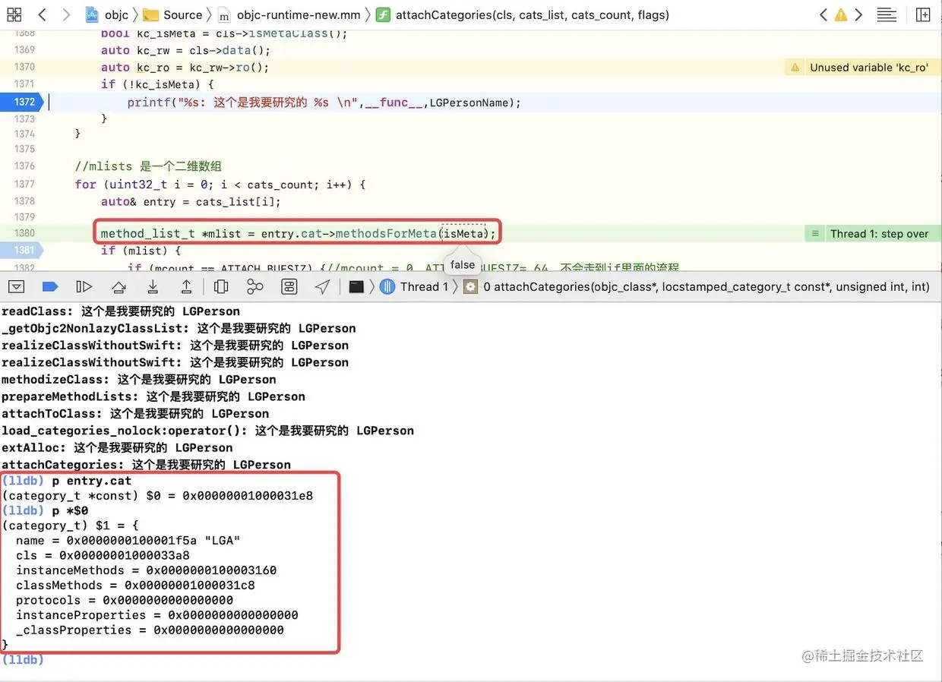Click 'readClass:' console output line

coord(121,311)
